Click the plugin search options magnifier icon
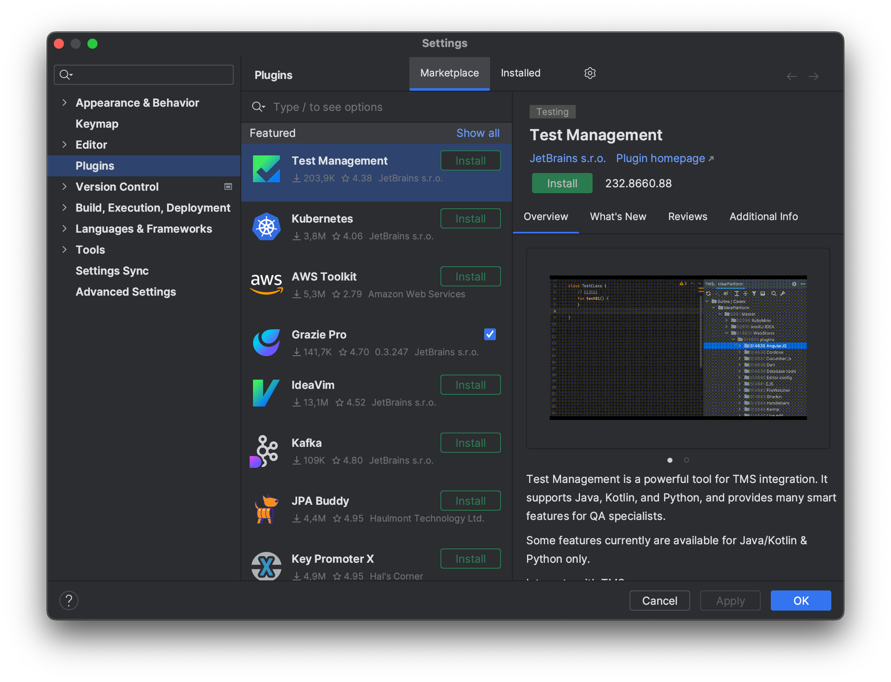Viewport: 891px width, 682px height. pos(258,107)
